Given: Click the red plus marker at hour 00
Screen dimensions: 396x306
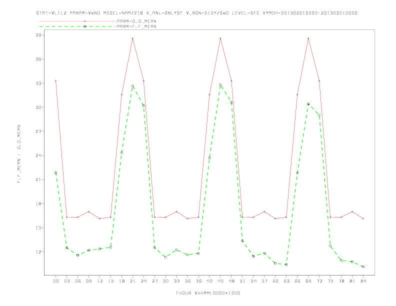Looking at the screenshot, I should [x=56, y=81].
